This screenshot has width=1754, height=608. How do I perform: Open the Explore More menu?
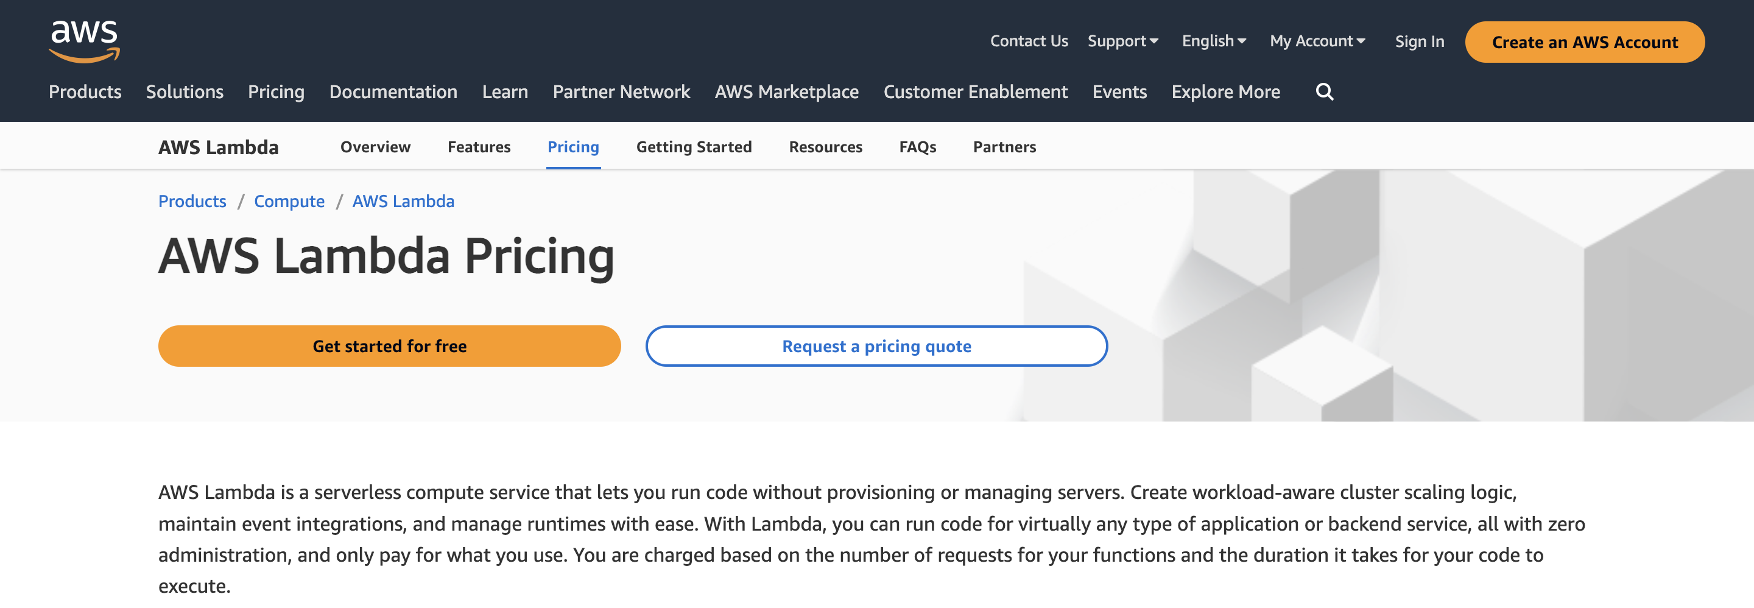coord(1225,92)
